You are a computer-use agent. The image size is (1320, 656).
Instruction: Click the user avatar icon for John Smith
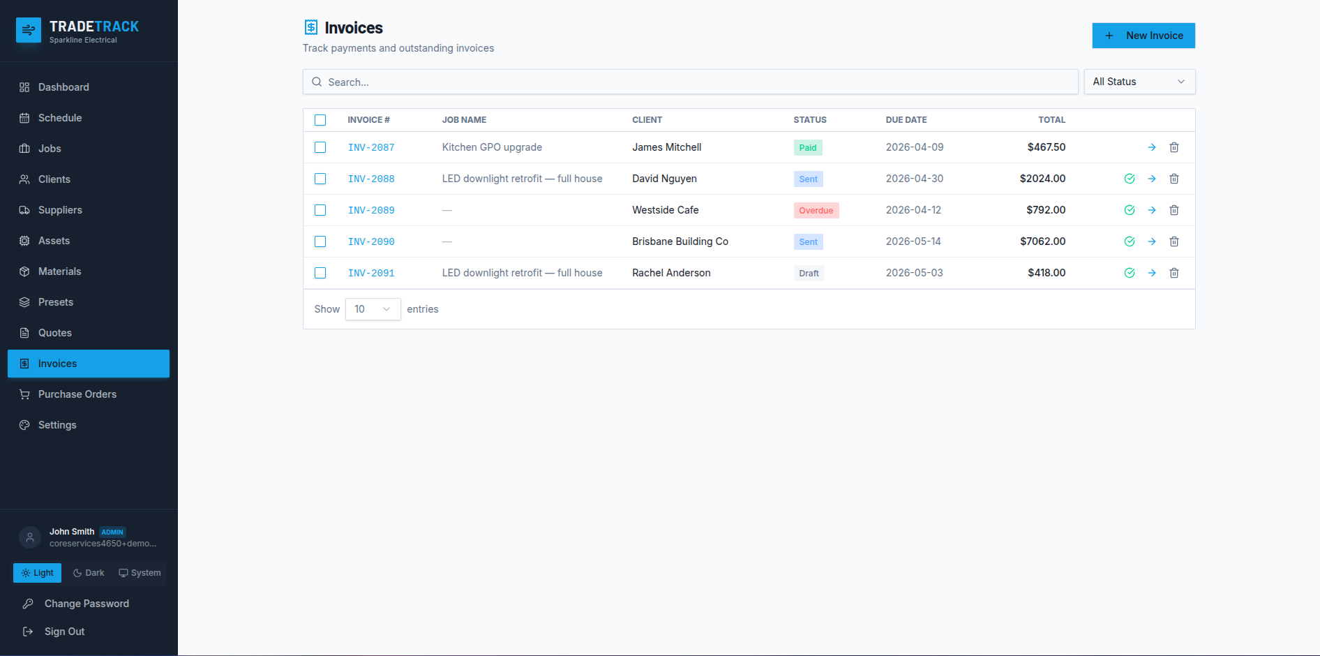coord(30,537)
